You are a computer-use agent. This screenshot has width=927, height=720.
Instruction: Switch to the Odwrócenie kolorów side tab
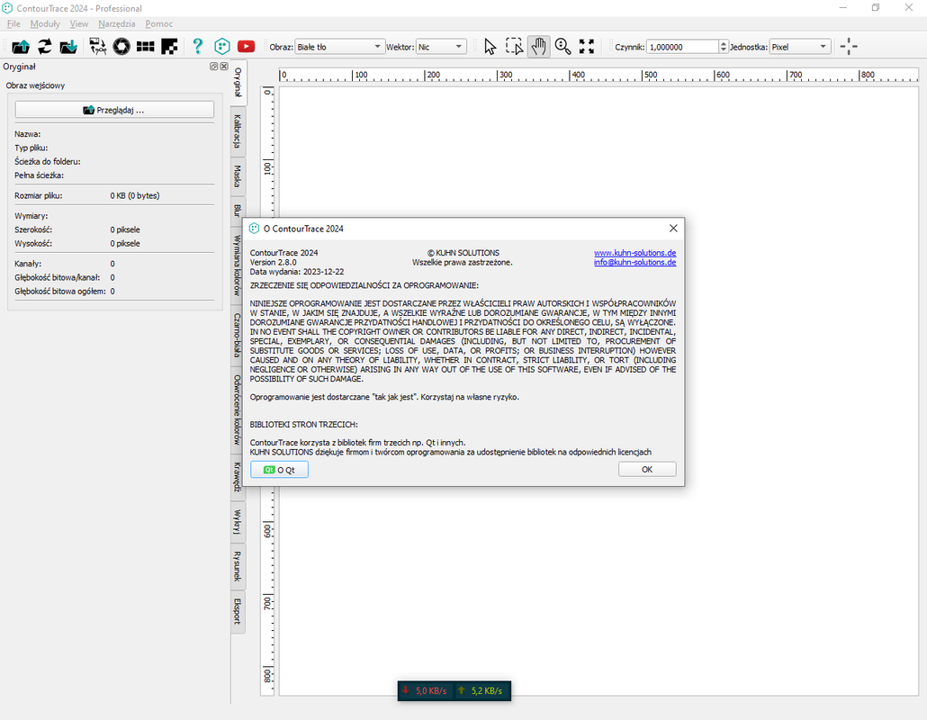[x=238, y=409]
